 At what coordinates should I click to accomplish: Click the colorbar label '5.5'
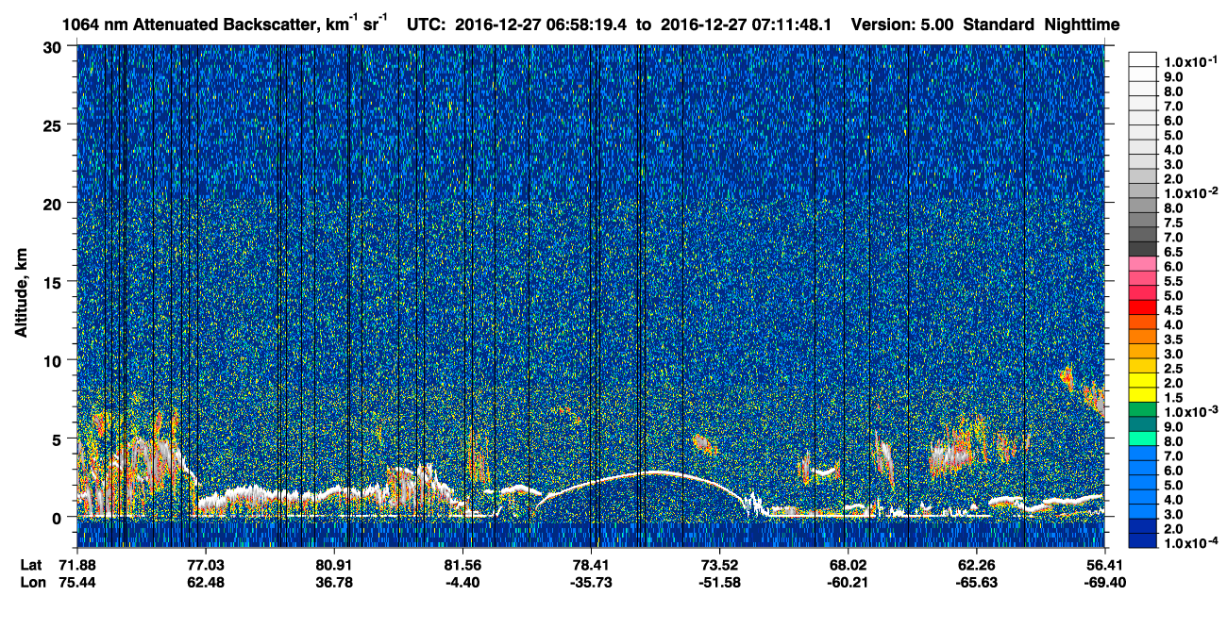tap(1173, 281)
